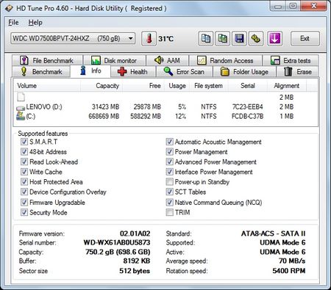The width and height of the screenshot is (331, 290).
Task: Open the File menu
Action: (13, 23)
